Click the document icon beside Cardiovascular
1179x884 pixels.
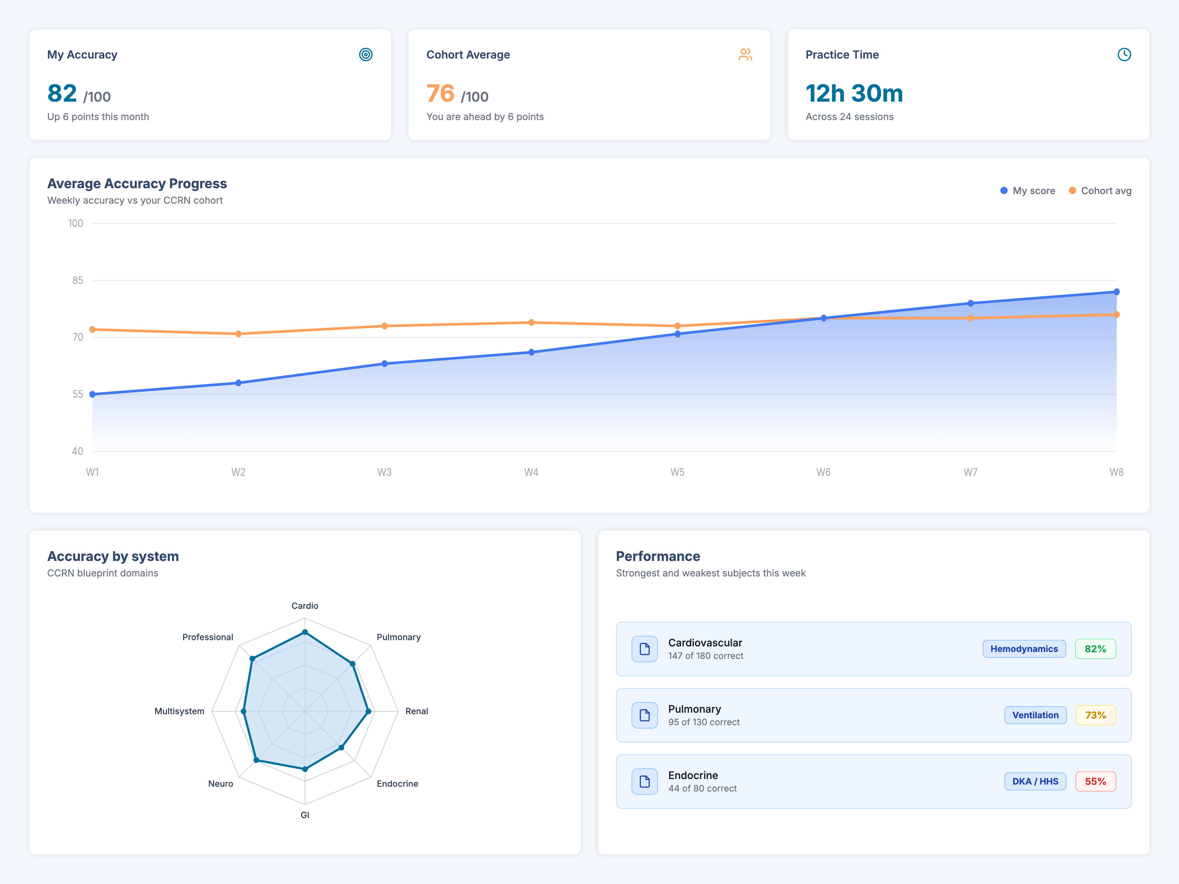(644, 649)
